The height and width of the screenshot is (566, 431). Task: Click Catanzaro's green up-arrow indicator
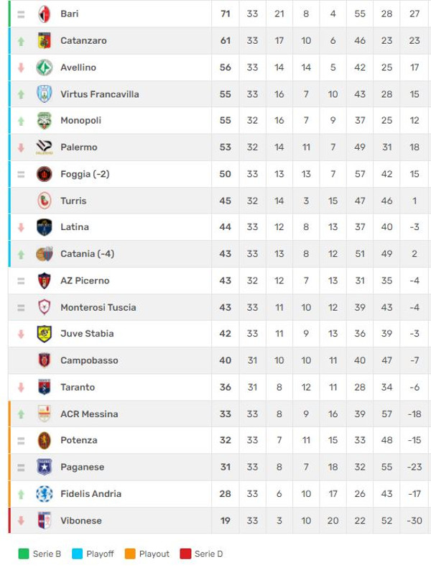click(x=21, y=41)
